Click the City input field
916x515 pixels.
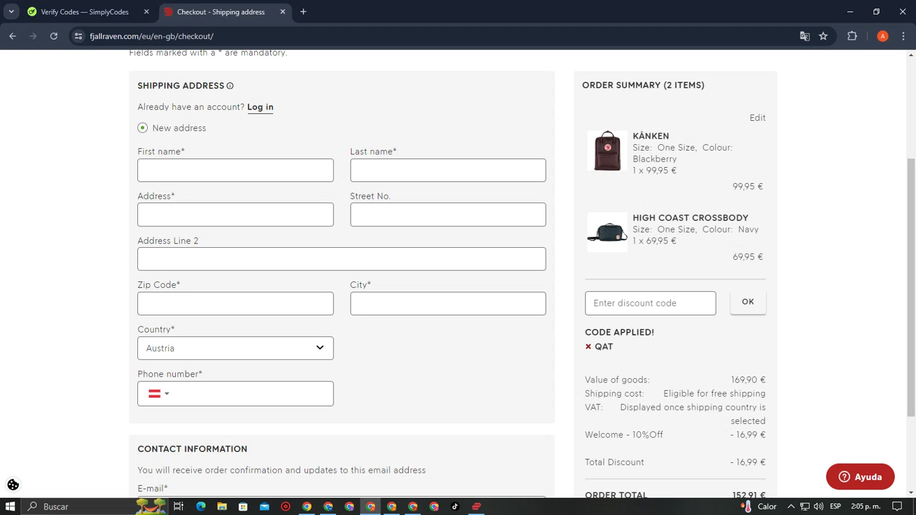tap(448, 304)
